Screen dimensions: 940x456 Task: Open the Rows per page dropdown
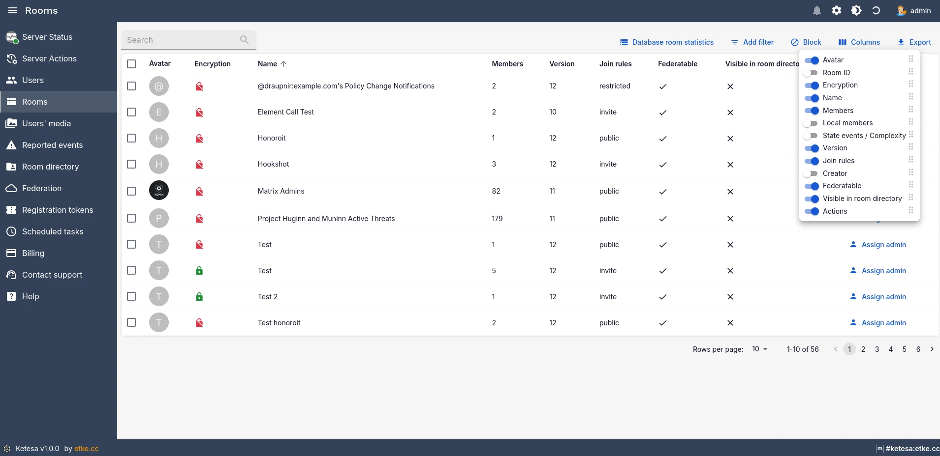[759, 349]
